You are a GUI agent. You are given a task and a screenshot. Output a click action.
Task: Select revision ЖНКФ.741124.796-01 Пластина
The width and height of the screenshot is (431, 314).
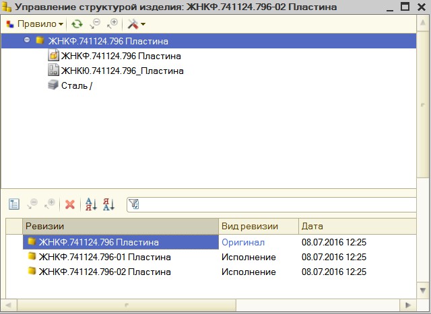tap(104, 257)
